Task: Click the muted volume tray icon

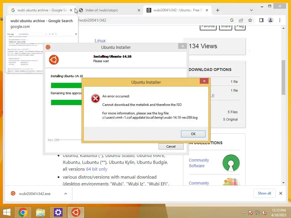Action: click(264, 213)
